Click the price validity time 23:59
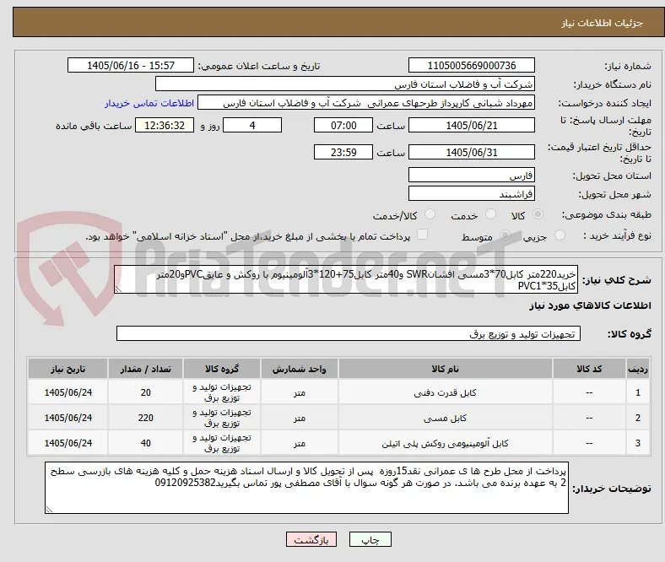This screenshot has height=562, width=665. (x=343, y=152)
